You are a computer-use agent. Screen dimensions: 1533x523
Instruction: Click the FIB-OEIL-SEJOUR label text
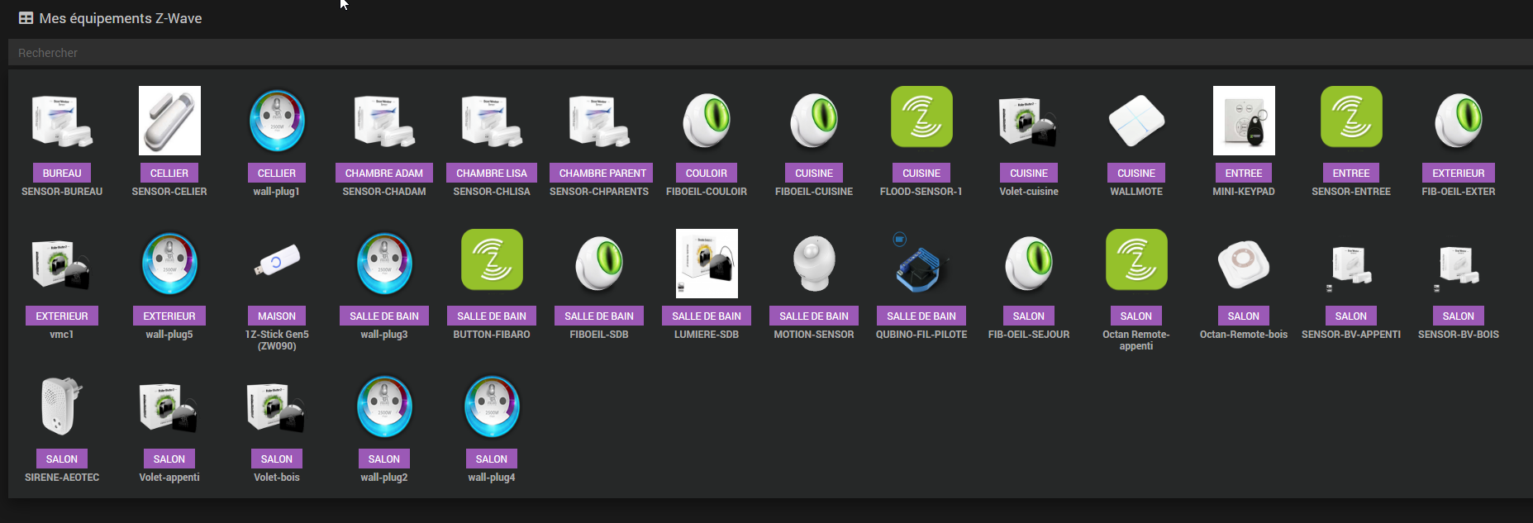[x=1029, y=335]
